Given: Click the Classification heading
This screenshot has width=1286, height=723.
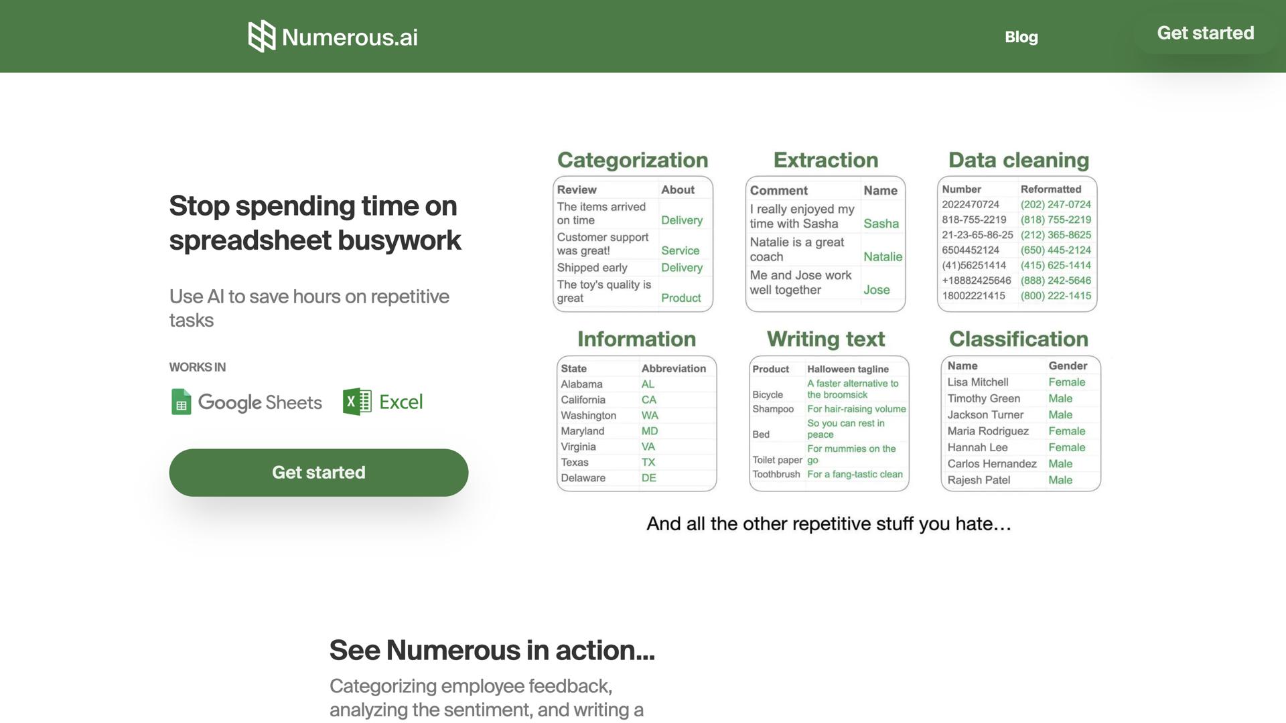Looking at the screenshot, I should click(1018, 339).
